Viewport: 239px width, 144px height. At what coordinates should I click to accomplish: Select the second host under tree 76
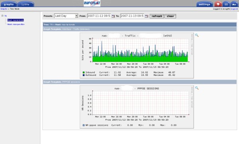click(16, 24)
